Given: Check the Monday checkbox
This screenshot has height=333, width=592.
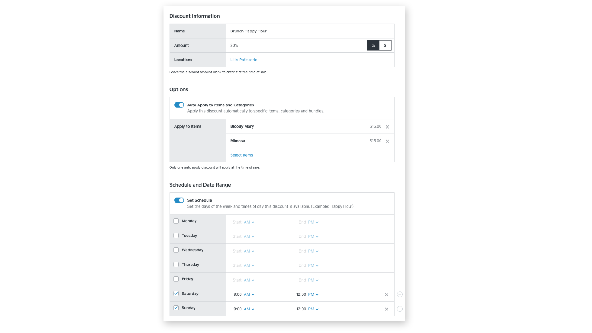Looking at the screenshot, I should (176, 221).
